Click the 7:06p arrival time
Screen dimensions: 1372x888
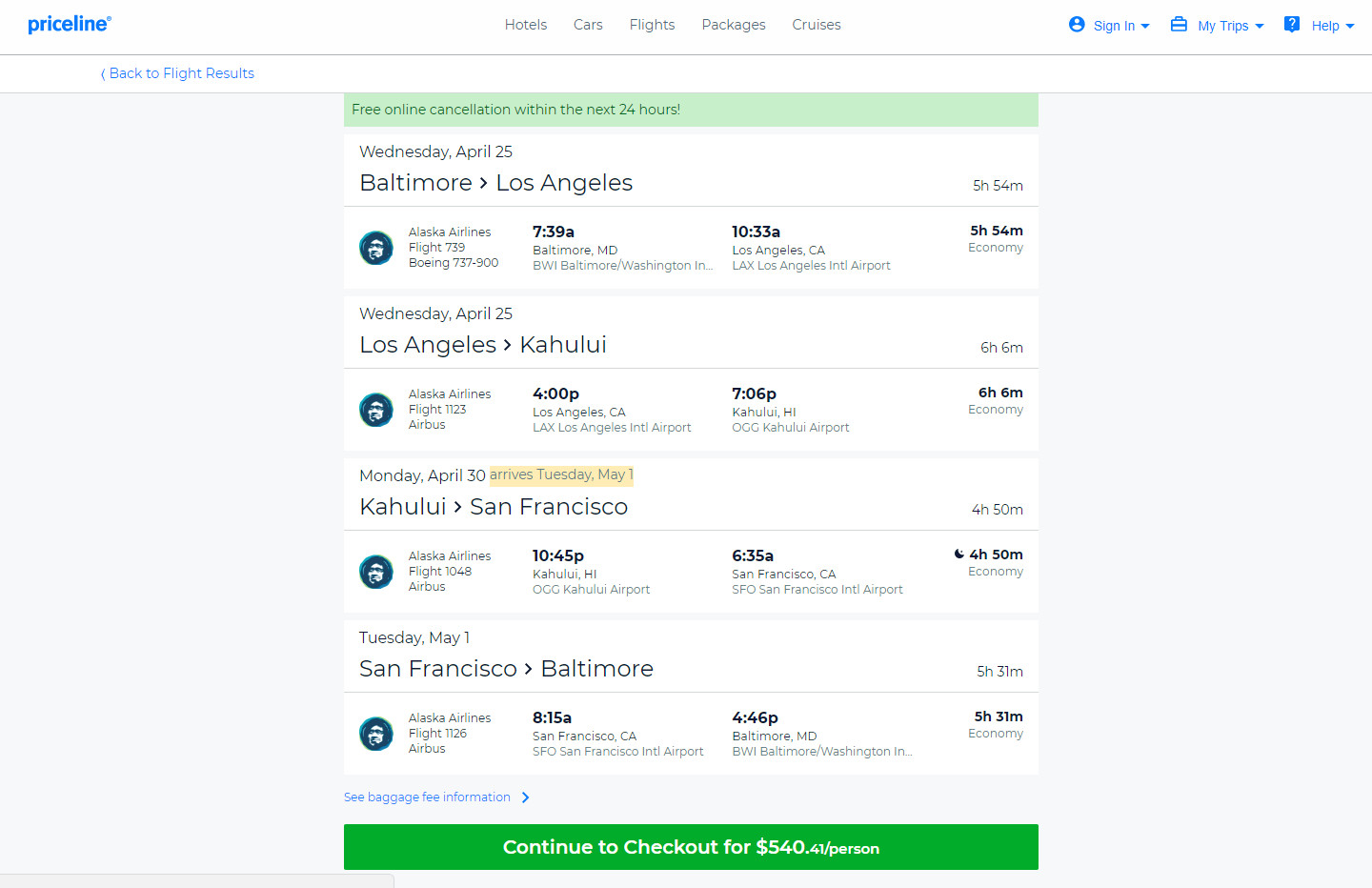tap(754, 394)
